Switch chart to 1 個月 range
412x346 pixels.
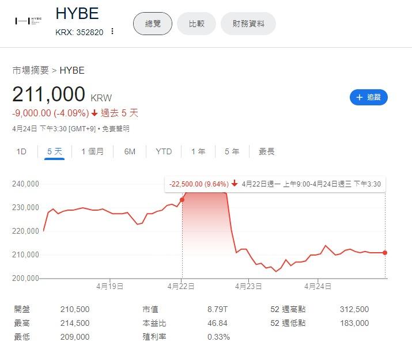point(92,151)
